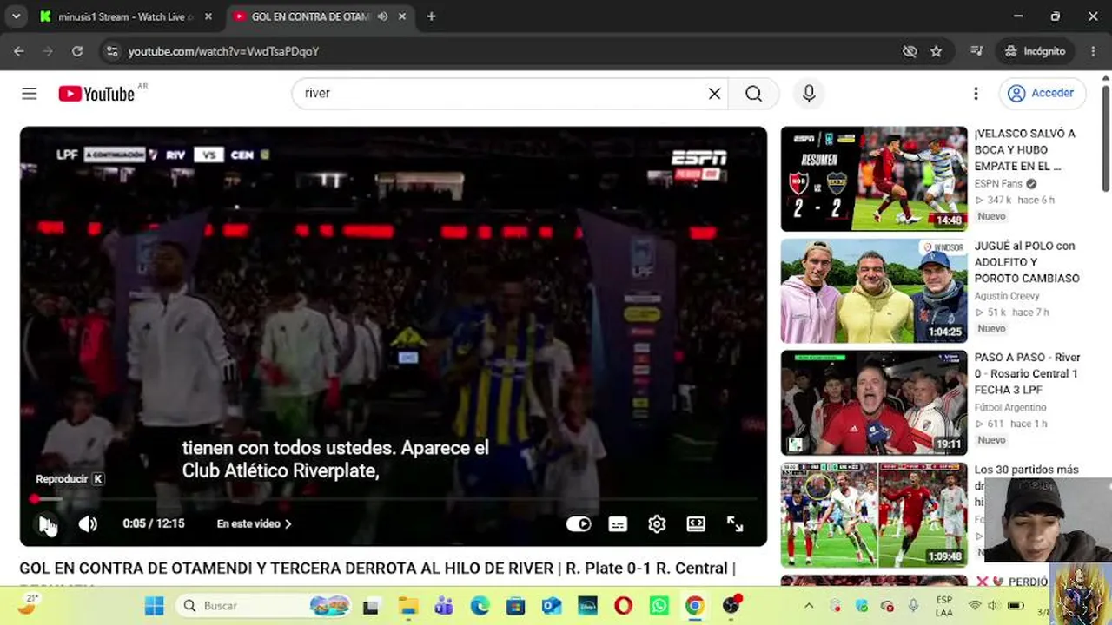The image size is (1112, 625).
Task: Open Microsoft Store from the taskbar
Action: (x=515, y=606)
